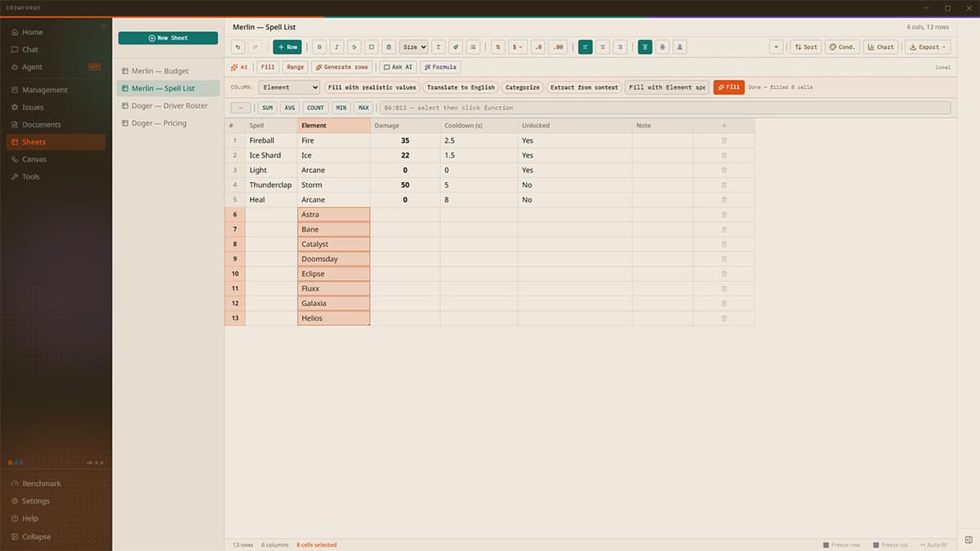Delete the Fireball row with trash icon
This screenshot has height=551, width=980.
tap(724, 140)
